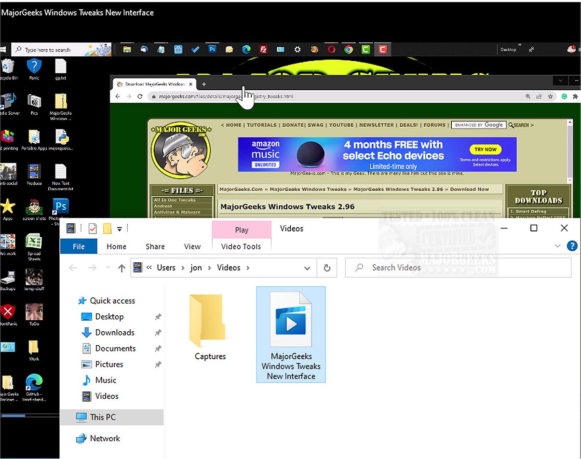Select MajorGeeks Windows Tweaks New Interface video
581x459 pixels.
(x=291, y=335)
